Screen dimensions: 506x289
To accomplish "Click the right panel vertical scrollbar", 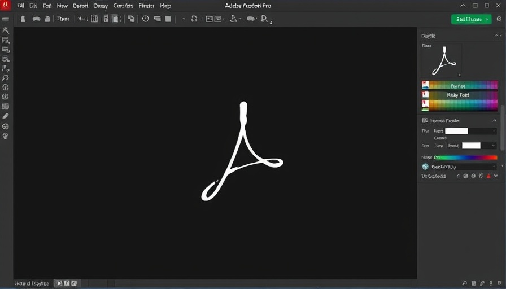I will pos(504,128).
